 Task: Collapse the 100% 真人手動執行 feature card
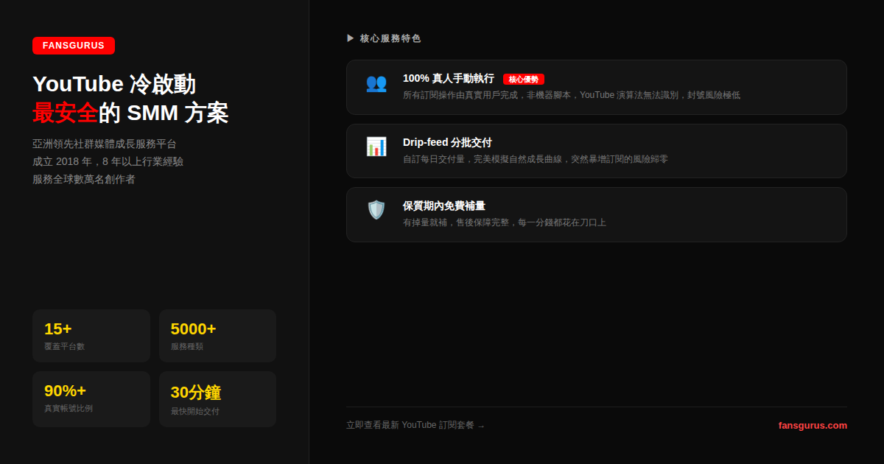coord(595,87)
